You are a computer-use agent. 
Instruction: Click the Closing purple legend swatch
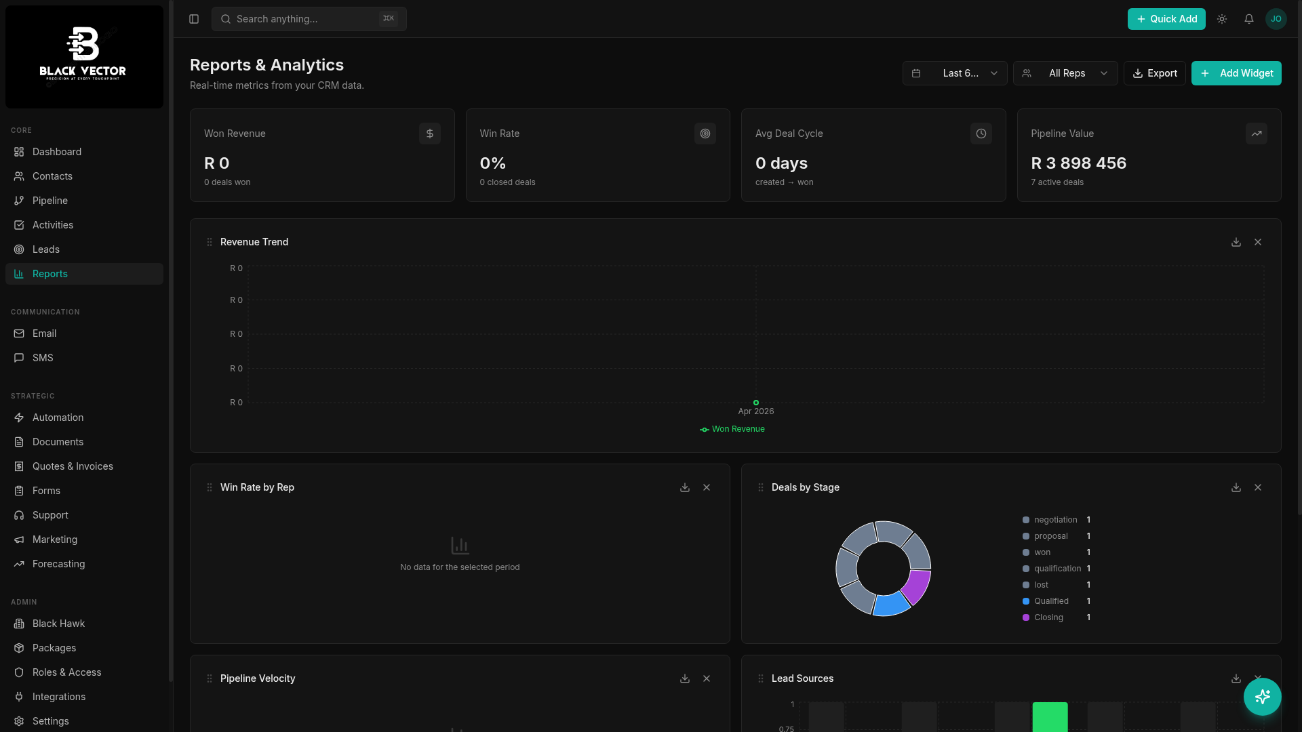[1026, 617]
